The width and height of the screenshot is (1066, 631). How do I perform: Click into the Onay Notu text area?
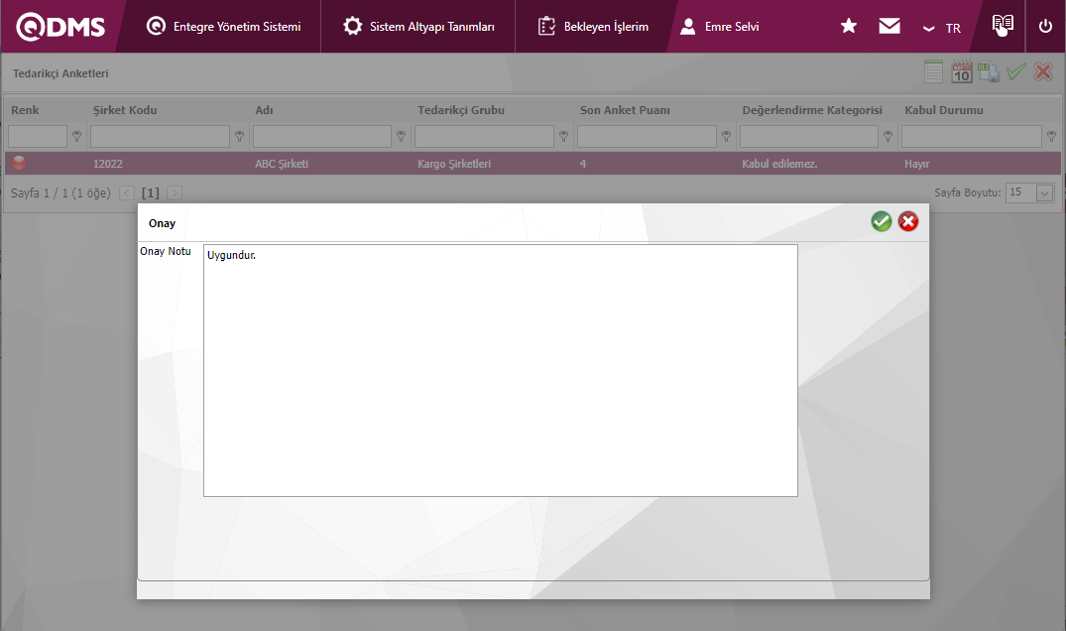(501, 371)
